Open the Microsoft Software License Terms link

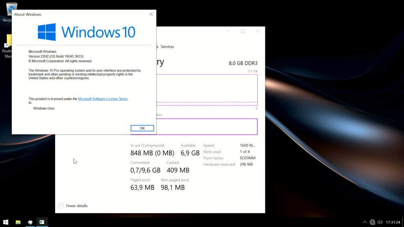(103, 99)
